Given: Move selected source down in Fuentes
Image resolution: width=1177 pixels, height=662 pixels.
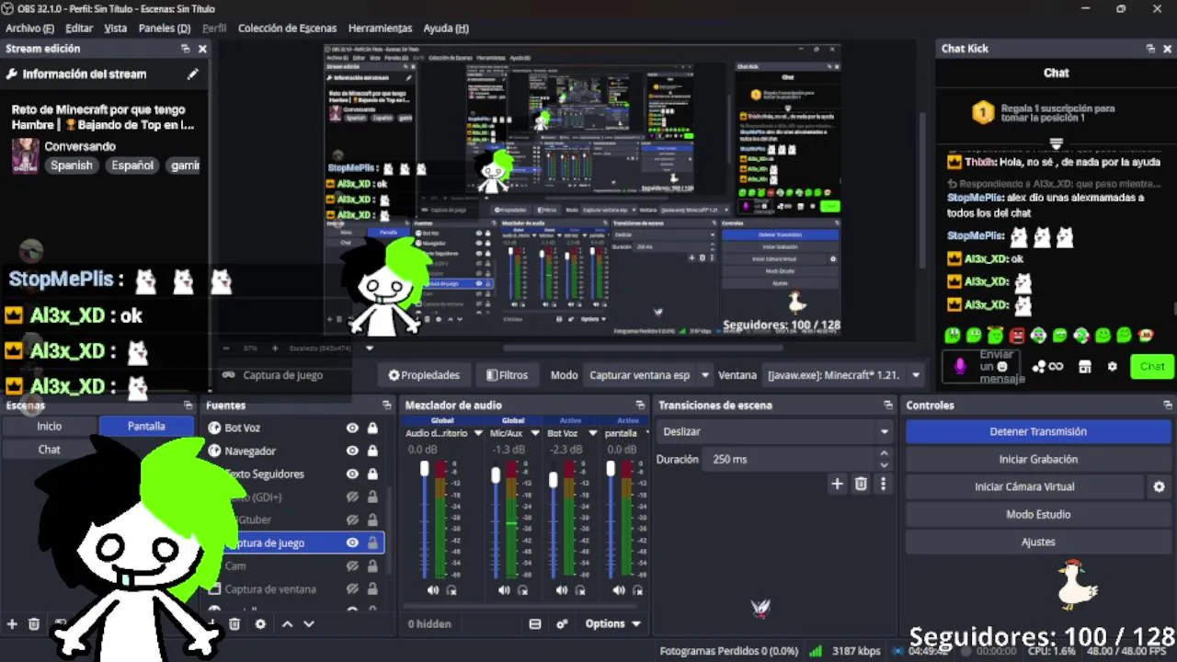Looking at the screenshot, I should click(309, 623).
